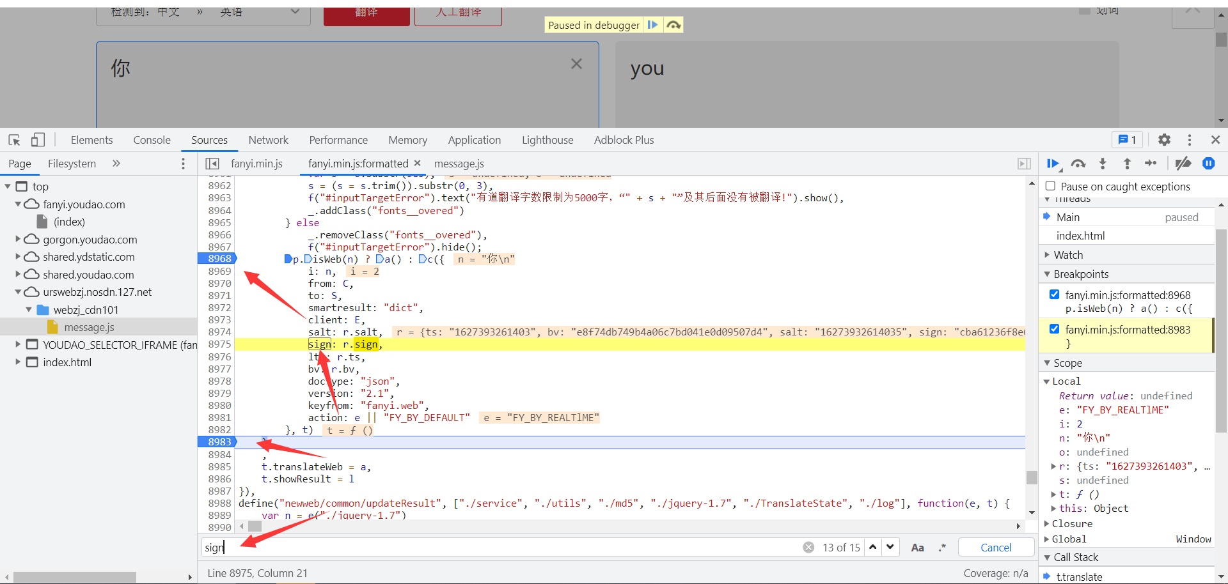This screenshot has width=1228, height=584.
Task: Enable Pause on caught exceptions
Action: pos(1050,186)
